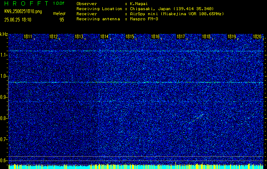The height and width of the screenshot is (169, 267).
Task: Click the 1813 time marker
Action: 79,36
